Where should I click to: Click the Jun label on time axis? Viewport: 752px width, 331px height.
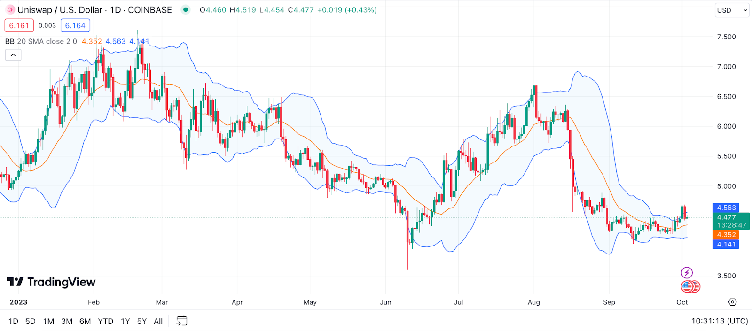click(385, 302)
